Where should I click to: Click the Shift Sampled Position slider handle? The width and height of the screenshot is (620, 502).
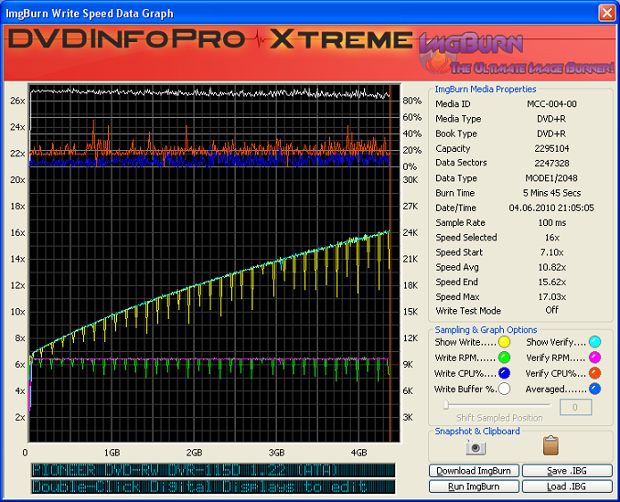(445, 404)
